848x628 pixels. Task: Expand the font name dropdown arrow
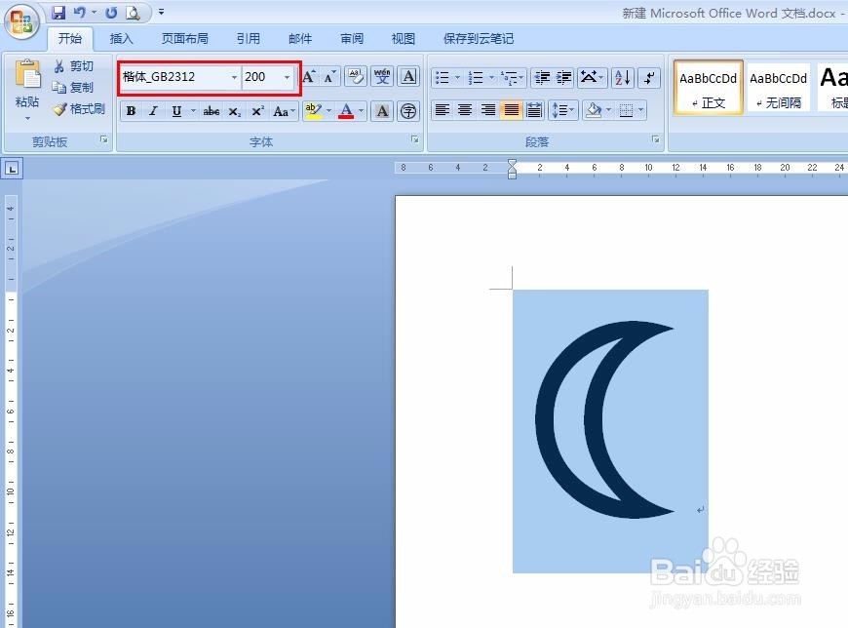pyautogui.click(x=234, y=77)
